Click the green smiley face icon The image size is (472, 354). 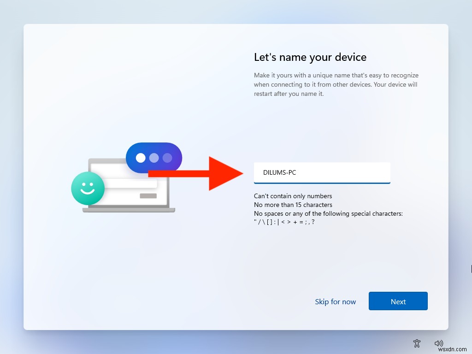pos(88,189)
